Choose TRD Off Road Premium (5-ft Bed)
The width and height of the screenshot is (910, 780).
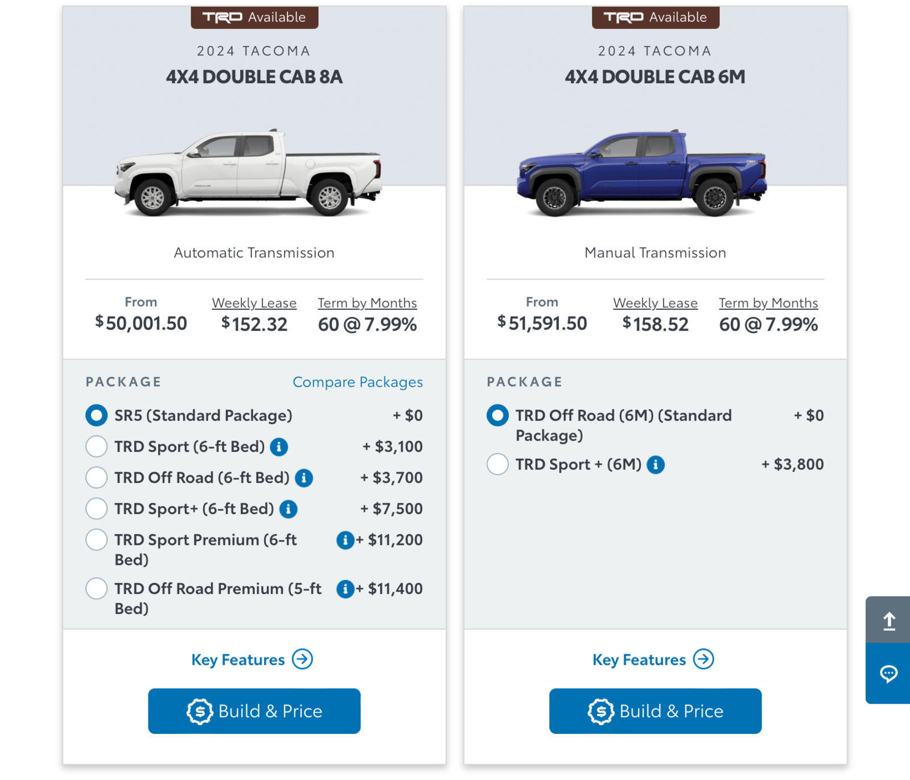click(97, 588)
